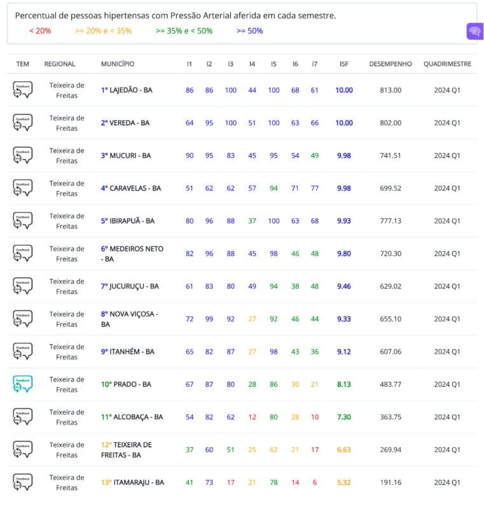Image resolution: width=484 pixels, height=508 pixels.
Task: Click the ISF column header
Action: [x=344, y=64]
